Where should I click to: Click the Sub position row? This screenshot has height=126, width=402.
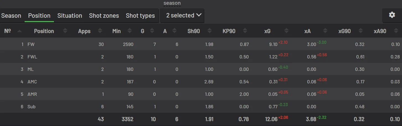tap(32, 107)
